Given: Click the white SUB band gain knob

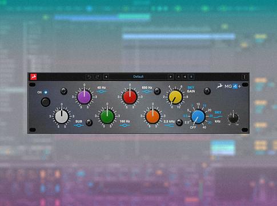Looking at the screenshot, I should pos(62,116).
